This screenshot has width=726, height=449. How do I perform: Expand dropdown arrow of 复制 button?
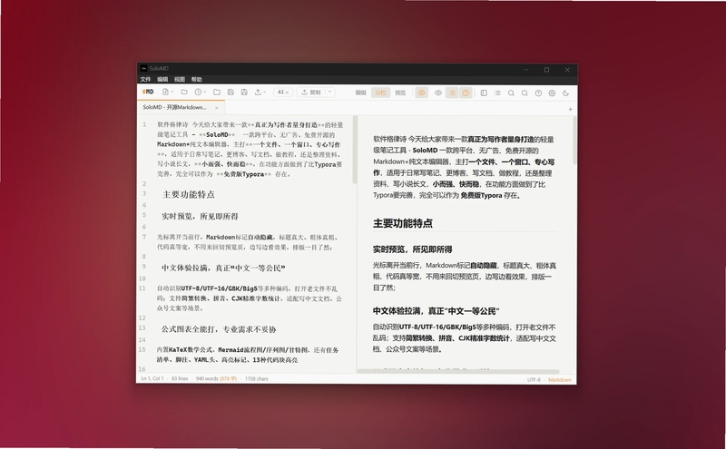coord(329,93)
